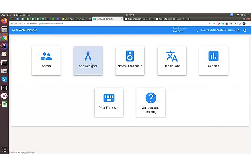Click the red circular extension icon
This screenshot has width=251, height=167.
tap(219, 24)
